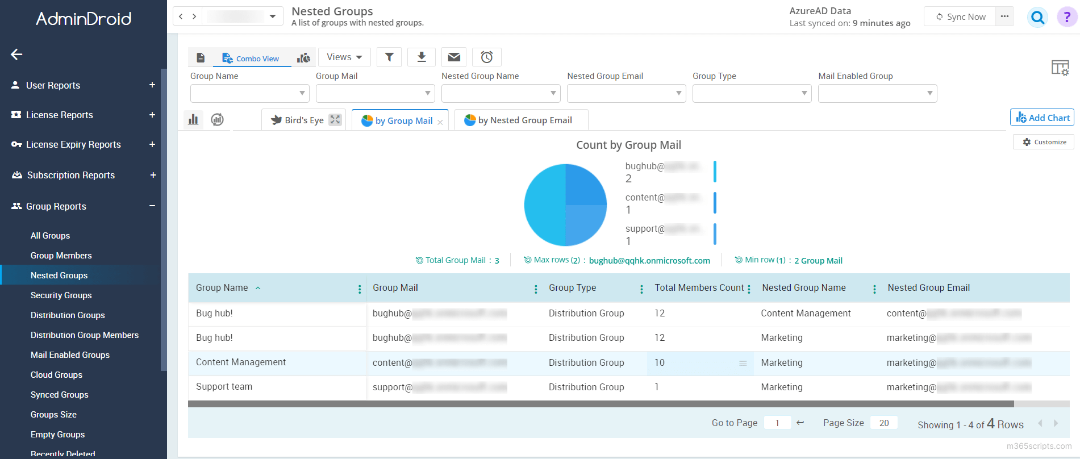Click the search magnifier icon
1080x459 pixels.
[x=1038, y=18]
